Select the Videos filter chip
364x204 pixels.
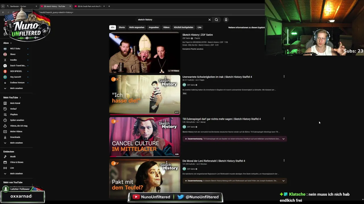coord(166,27)
